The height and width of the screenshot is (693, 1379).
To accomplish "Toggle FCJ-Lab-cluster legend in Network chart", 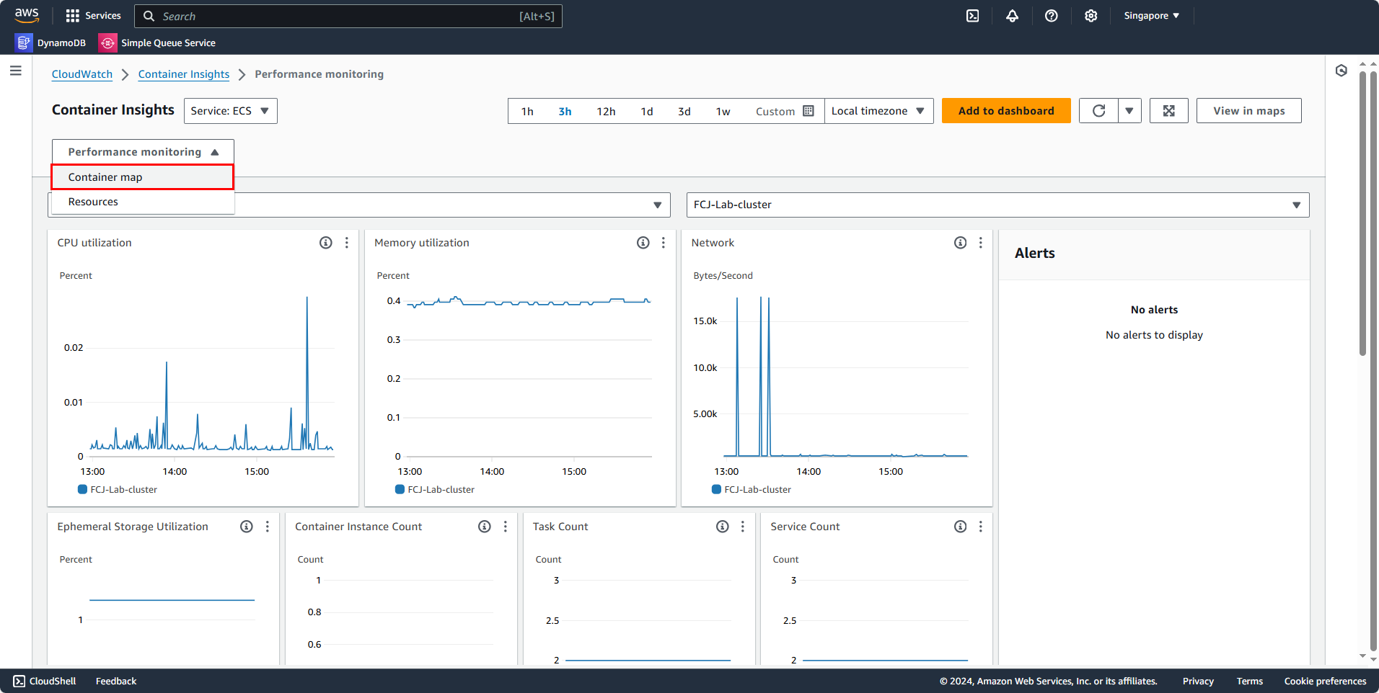I will 752,489.
